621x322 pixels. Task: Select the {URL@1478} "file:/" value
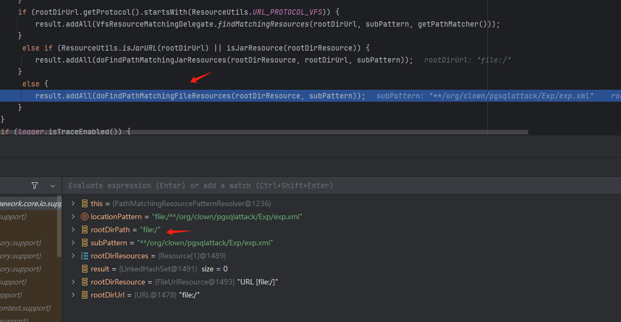coord(167,295)
